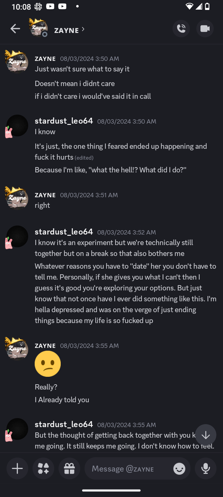Tap the ZAYNE username at 3:55 AM
Screen dimensions: 223x497
(x=45, y=346)
